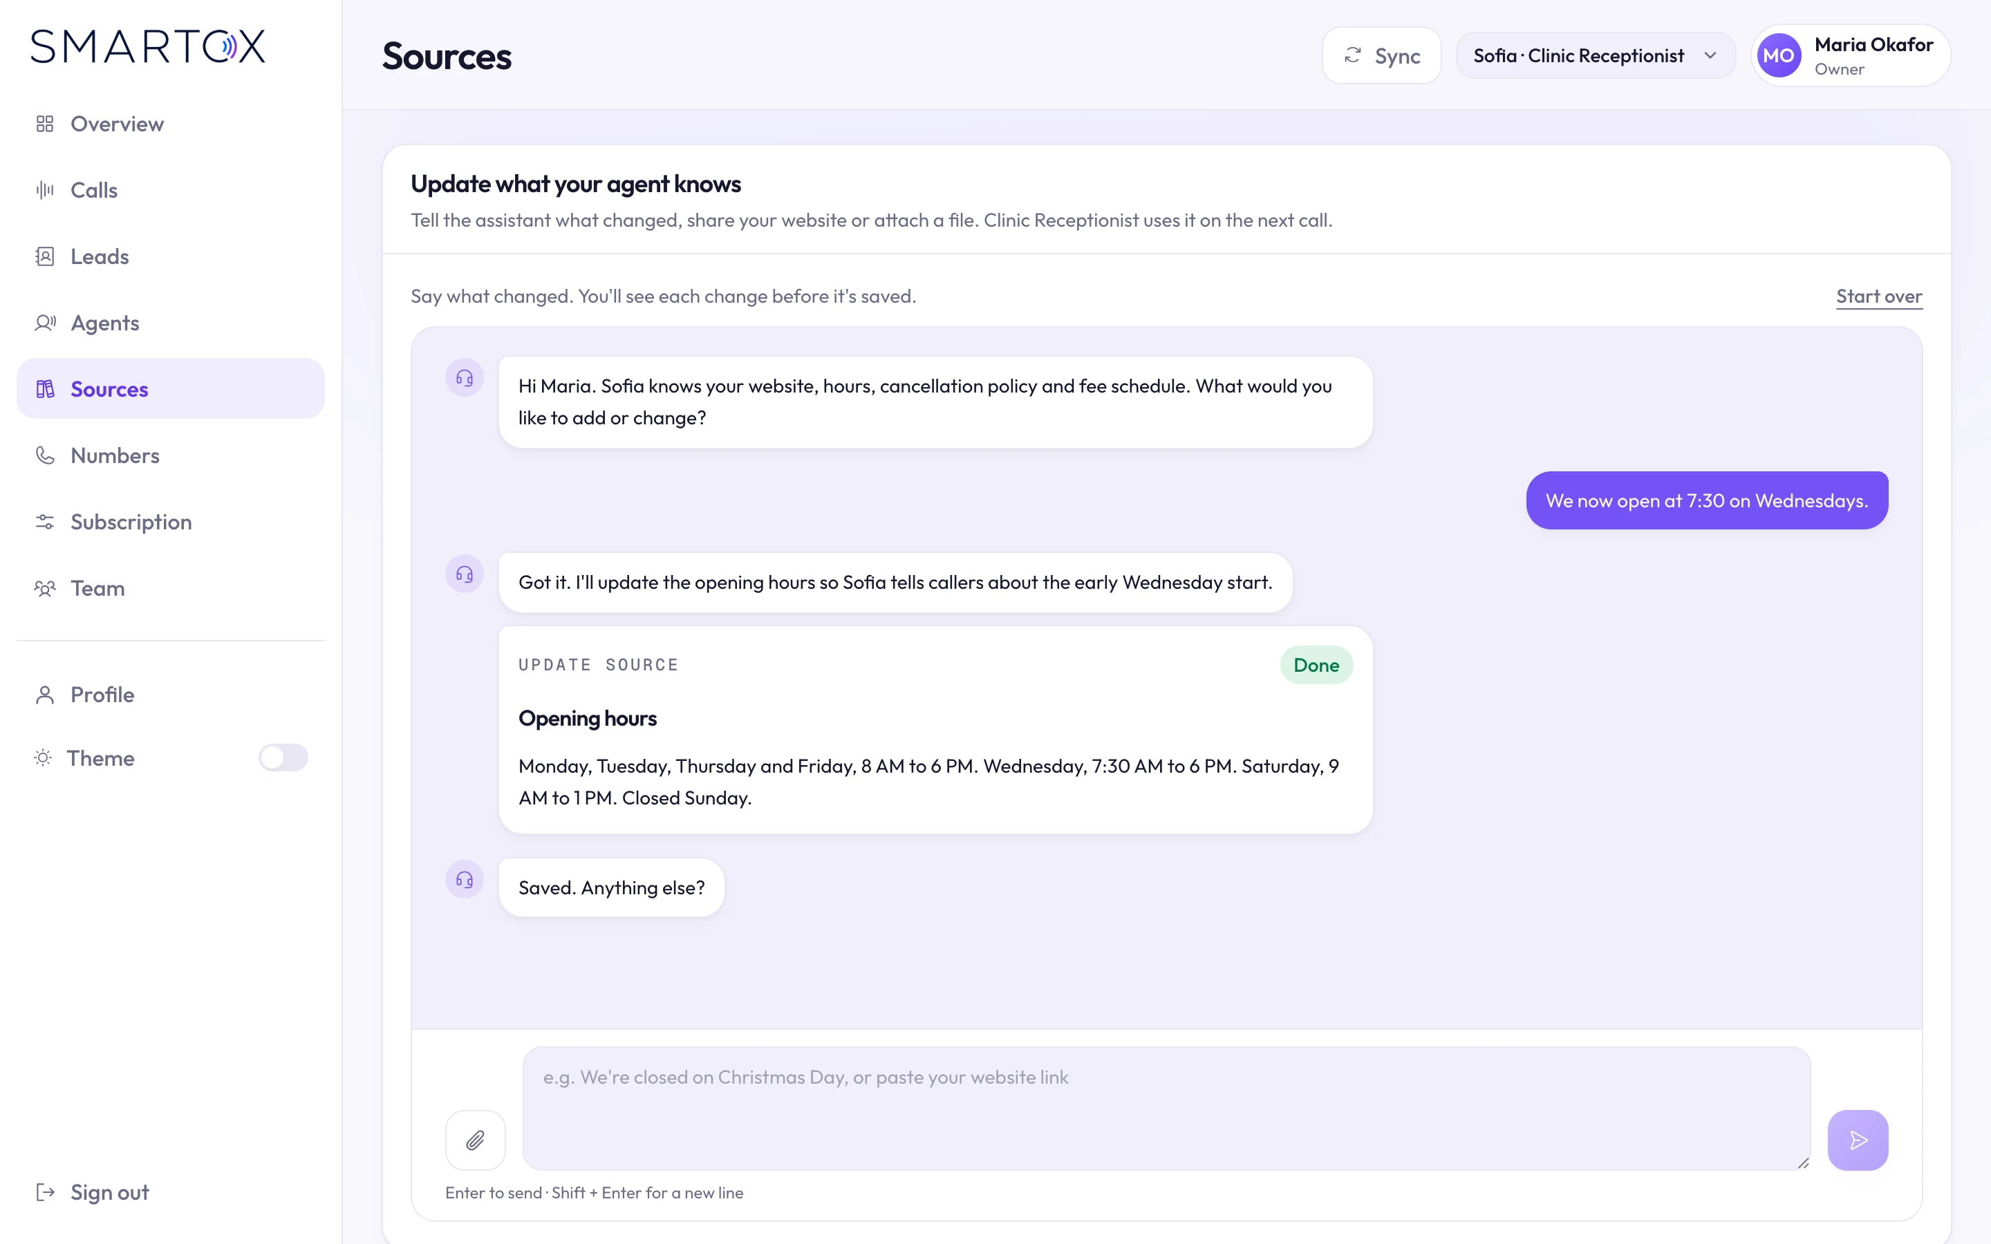The image size is (1991, 1244).
Task: Click the Leads contact book icon
Action: [x=45, y=256]
